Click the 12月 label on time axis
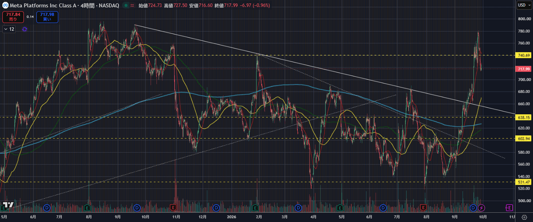 202,218
